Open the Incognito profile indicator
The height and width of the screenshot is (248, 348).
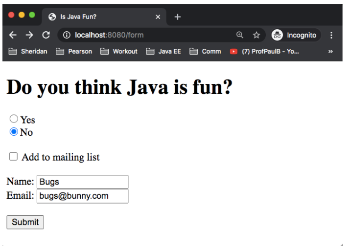pos(296,35)
